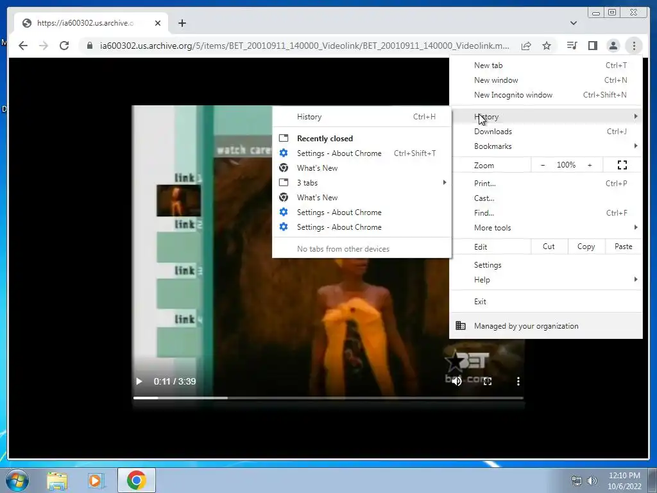Image resolution: width=657 pixels, height=493 pixels.
Task: Select Print... in the menu
Action: click(x=546, y=183)
